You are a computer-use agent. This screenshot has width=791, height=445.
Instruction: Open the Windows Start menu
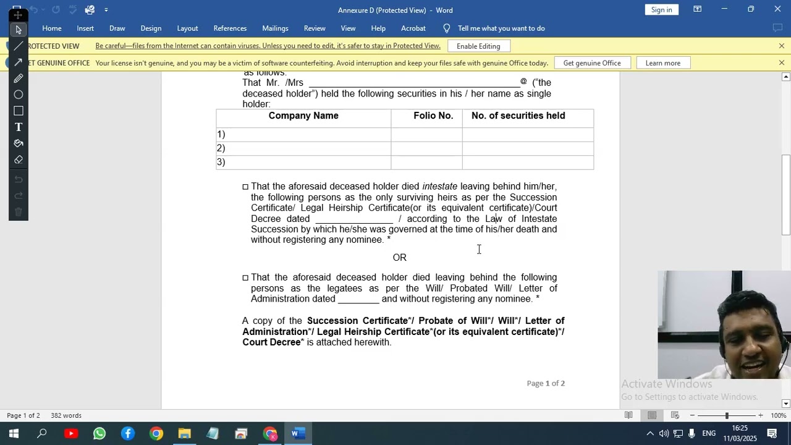(x=14, y=434)
